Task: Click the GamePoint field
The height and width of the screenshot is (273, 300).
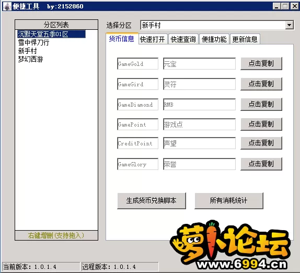Action: pos(138,124)
